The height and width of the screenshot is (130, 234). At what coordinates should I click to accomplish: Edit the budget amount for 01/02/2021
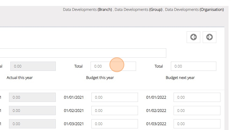(x=115, y=111)
